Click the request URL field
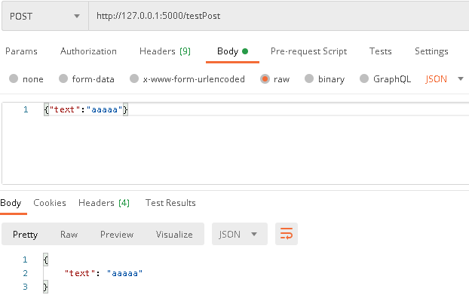This screenshot has height=298, width=469. pos(278,16)
